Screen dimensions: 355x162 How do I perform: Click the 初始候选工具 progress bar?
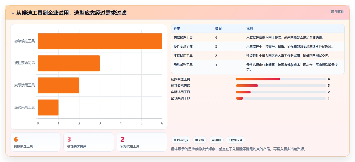click(x=281, y=79)
